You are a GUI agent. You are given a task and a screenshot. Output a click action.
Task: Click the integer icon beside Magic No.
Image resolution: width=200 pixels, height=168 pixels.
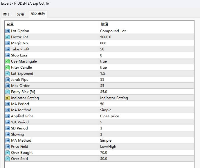[8, 43]
